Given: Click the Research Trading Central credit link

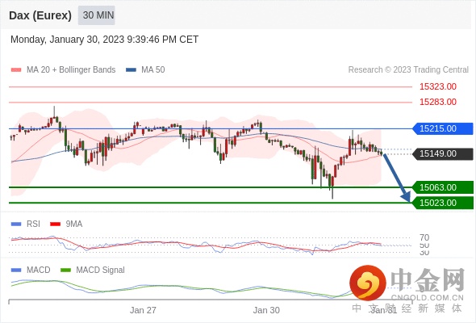Looking at the screenshot, I should point(408,70).
